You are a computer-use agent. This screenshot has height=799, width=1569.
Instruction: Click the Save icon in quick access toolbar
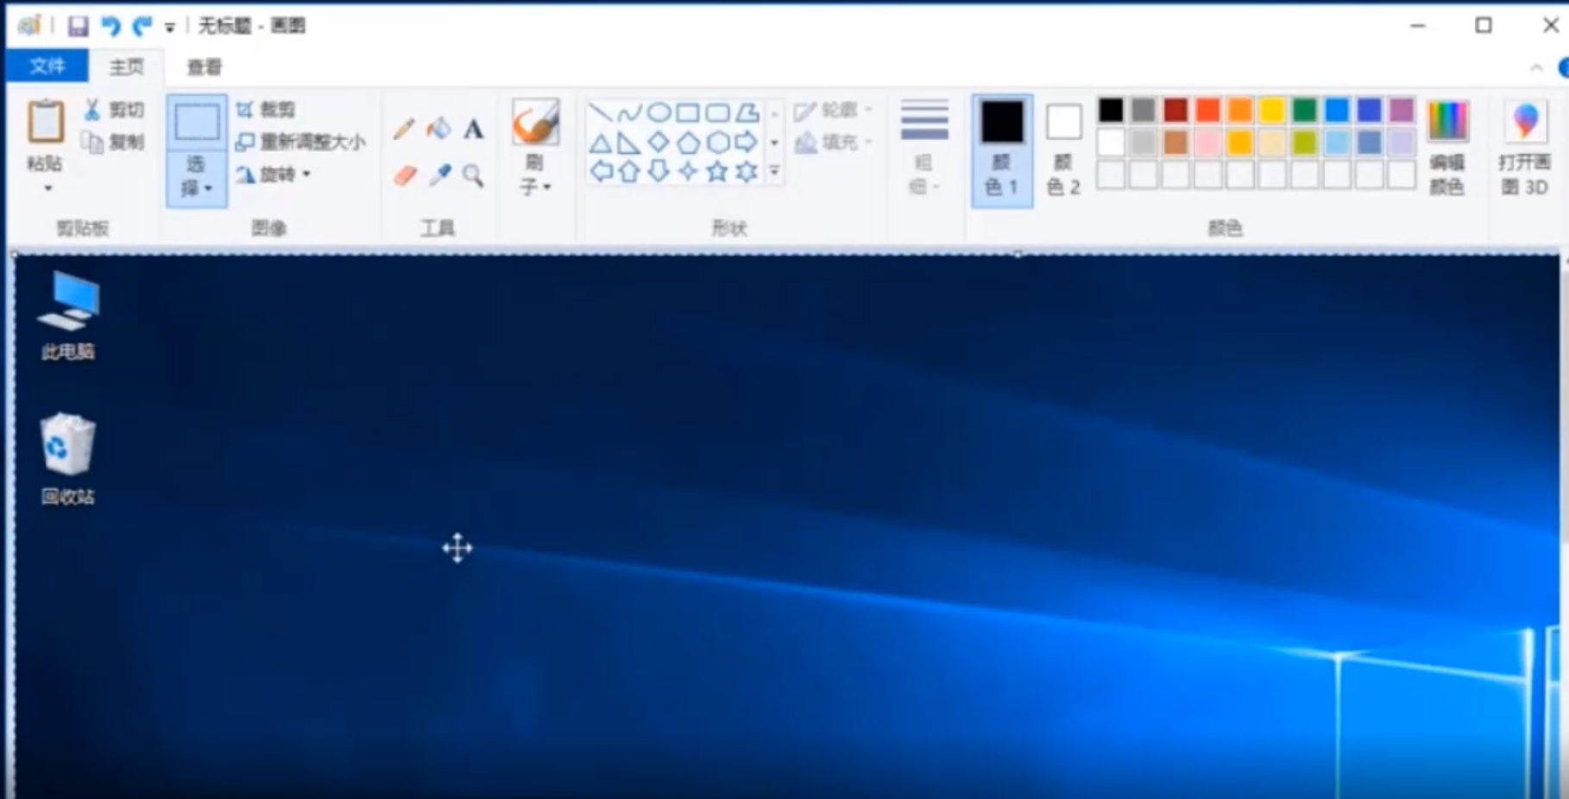[78, 26]
